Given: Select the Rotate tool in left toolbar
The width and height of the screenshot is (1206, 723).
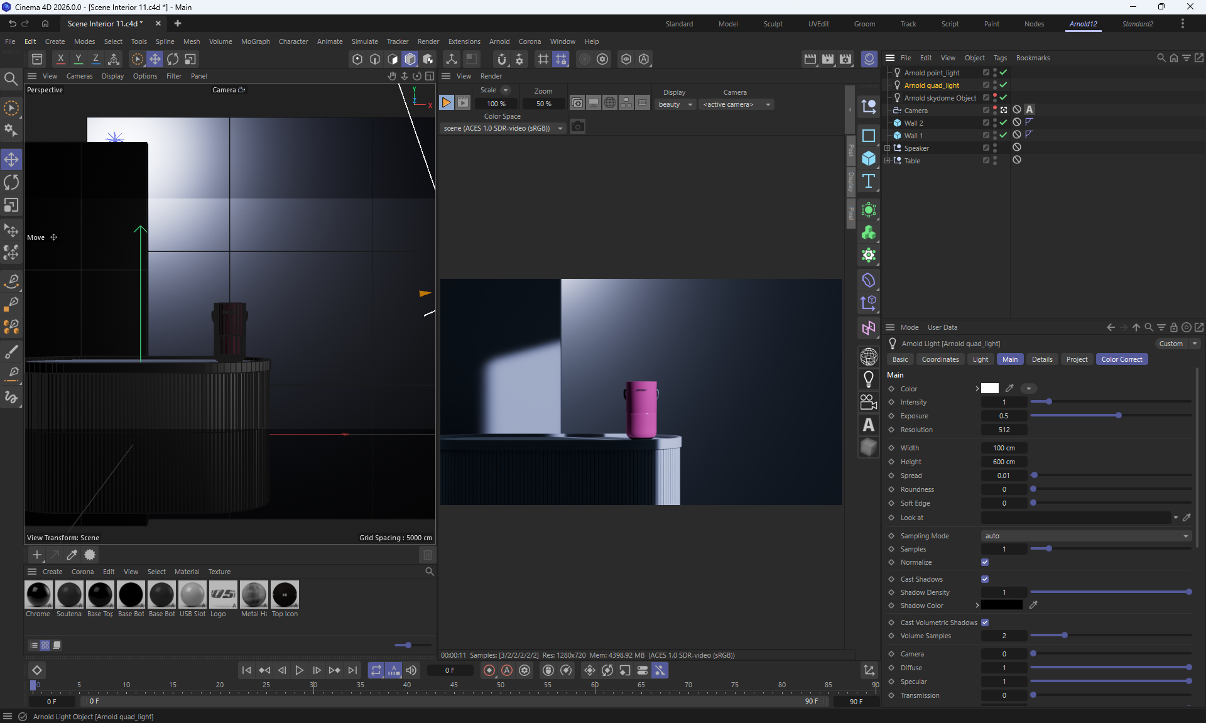Looking at the screenshot, I should click(x=11, y=183).
